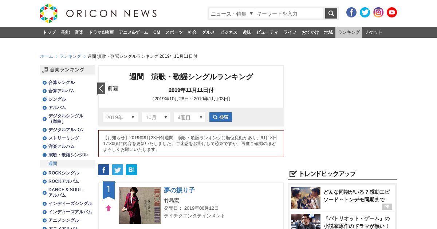
Task: Click ランキング breadcrumb link
Action: tap(70, 56)
